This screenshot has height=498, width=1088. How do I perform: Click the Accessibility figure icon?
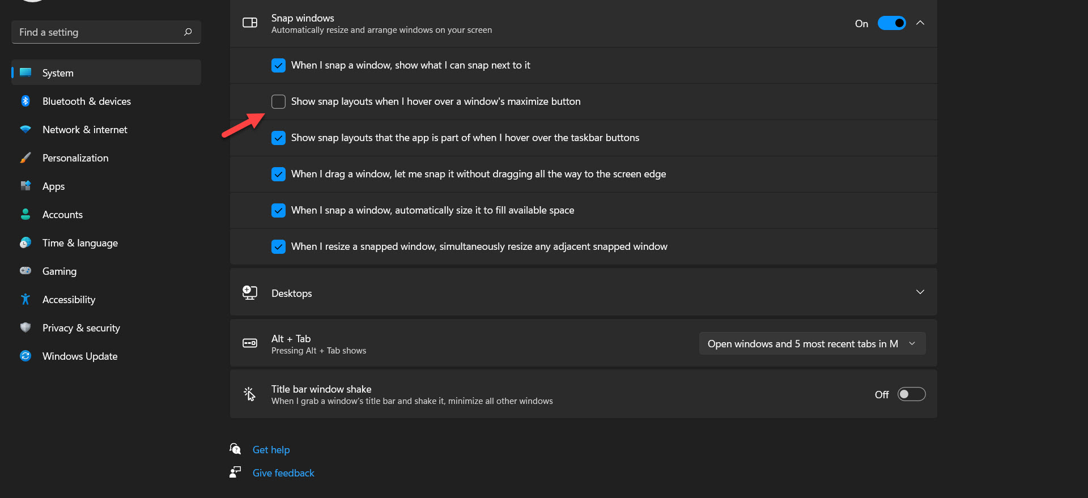click(x=25, y=299)
